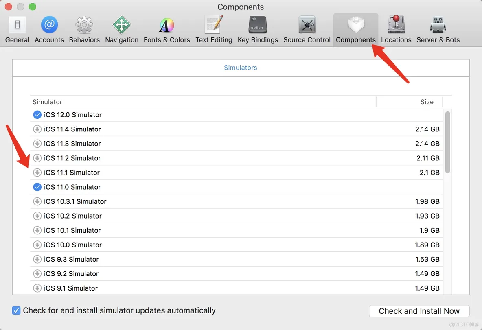Select the iOS 12.0 Simulator row text
Image resolution: width=482 pixels, height=330 pixels.
(x=72, y=115)
